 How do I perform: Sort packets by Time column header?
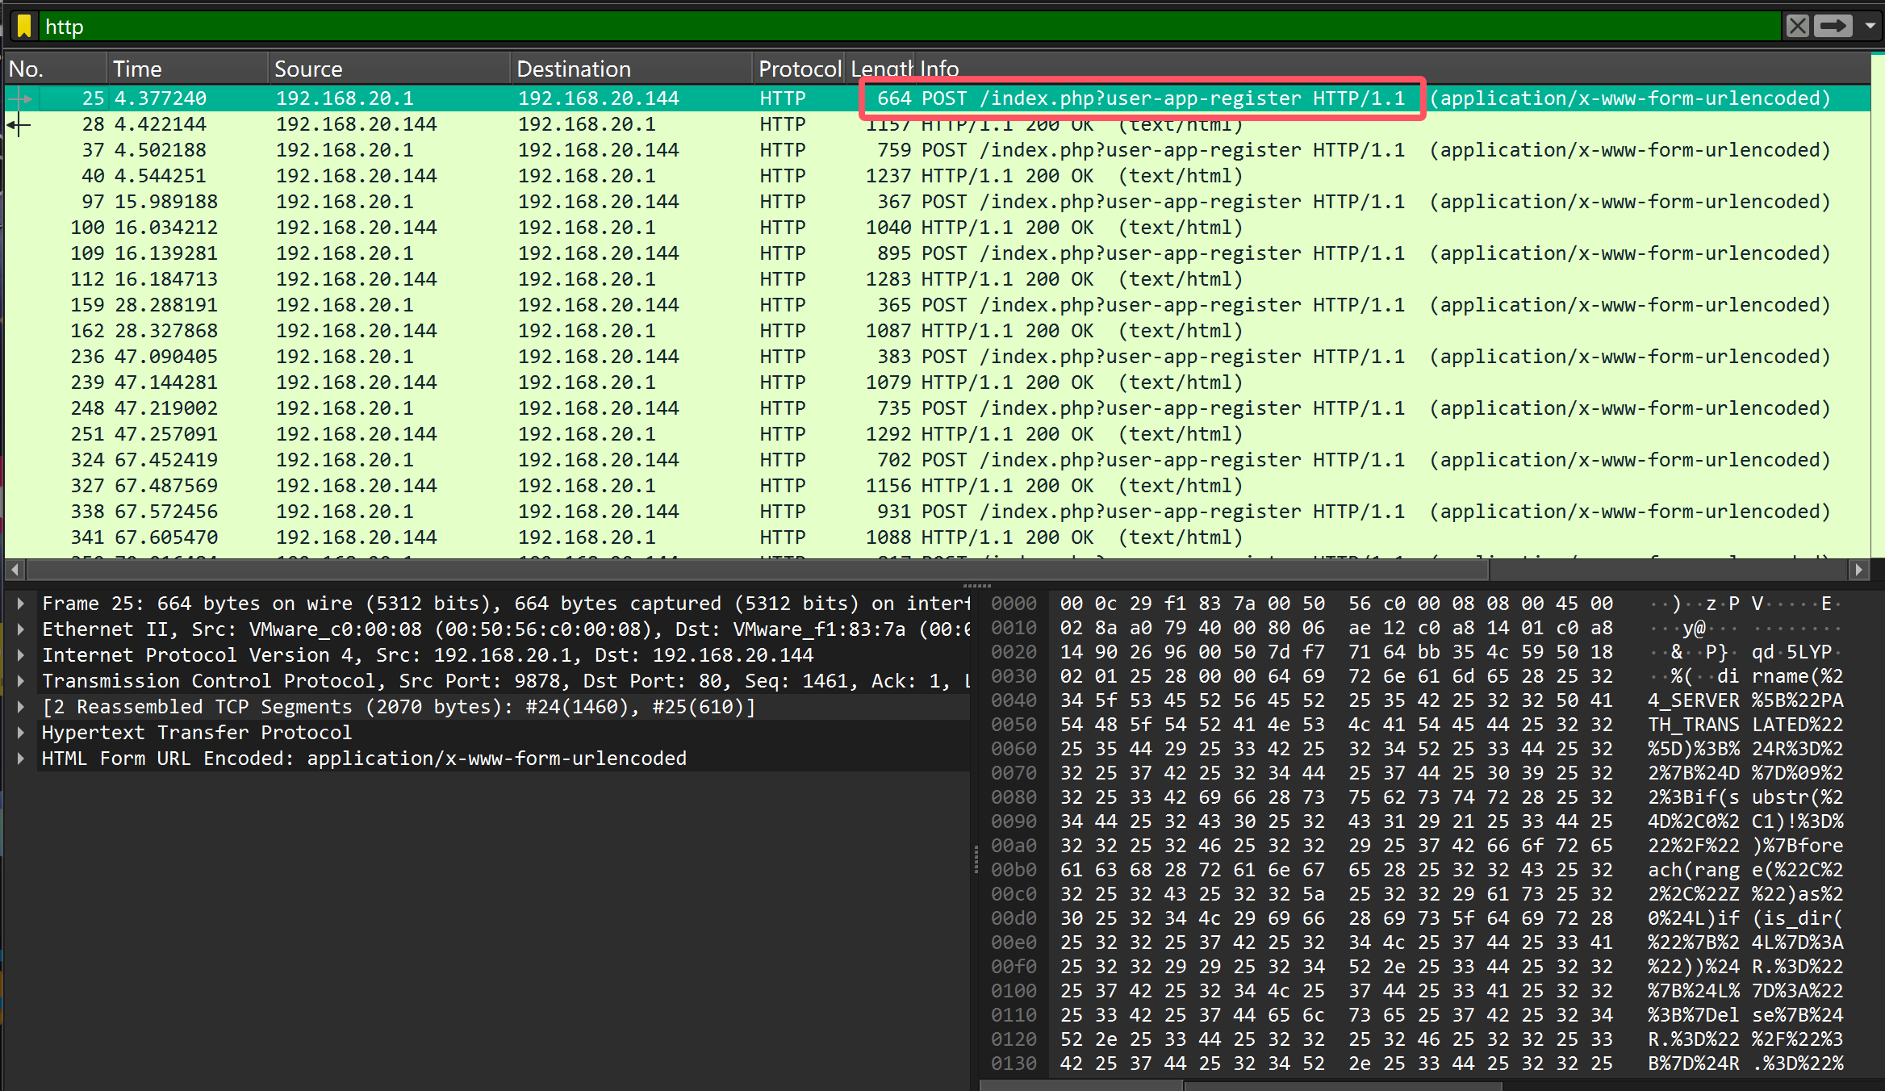pos(186,69)
